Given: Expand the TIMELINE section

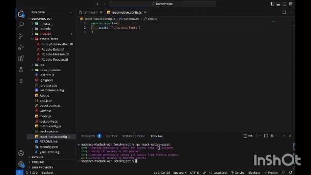Looking at the screenshot, I should tap(37, 162).
